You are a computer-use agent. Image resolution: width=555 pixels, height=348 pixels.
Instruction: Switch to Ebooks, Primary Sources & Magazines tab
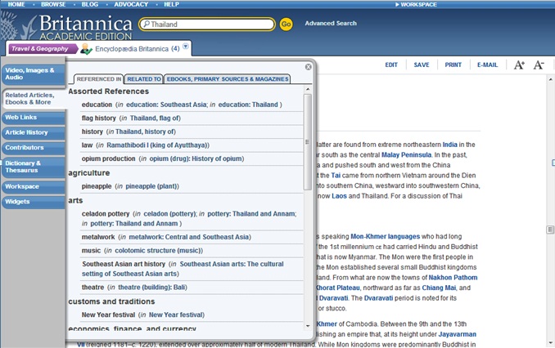click(x=228, y=79)
